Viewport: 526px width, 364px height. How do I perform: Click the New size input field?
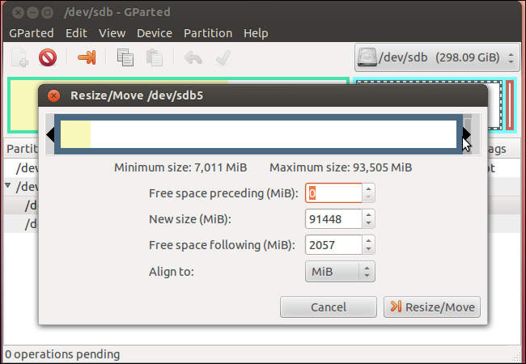333,219
